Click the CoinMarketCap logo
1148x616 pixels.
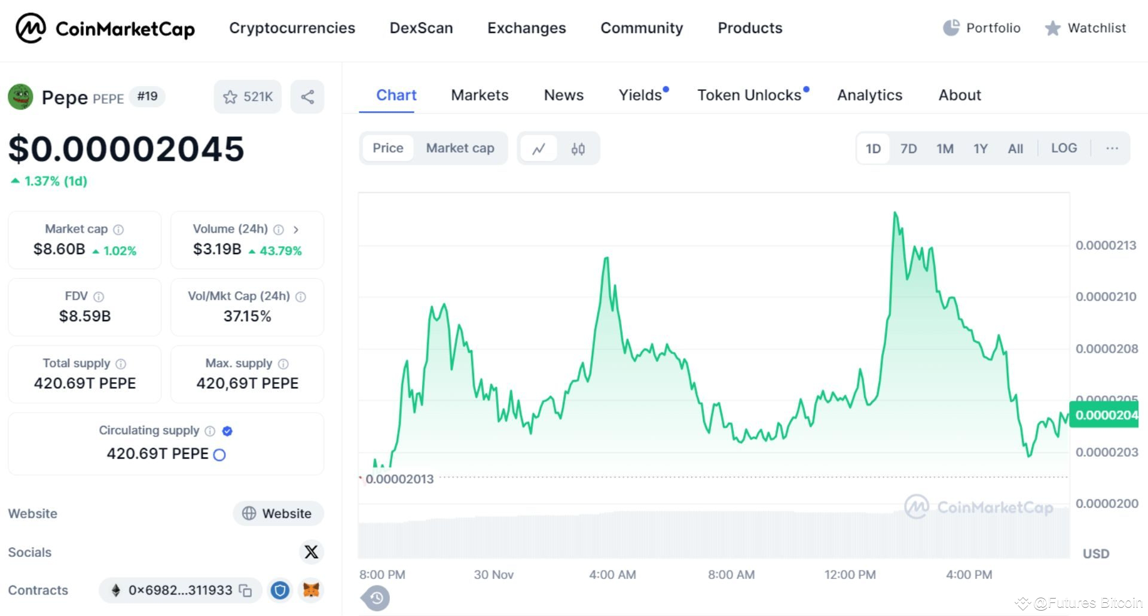coord(105,28)
